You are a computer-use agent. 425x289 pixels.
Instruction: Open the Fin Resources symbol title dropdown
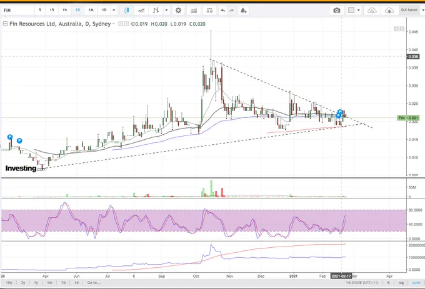(x=114, y=24)
